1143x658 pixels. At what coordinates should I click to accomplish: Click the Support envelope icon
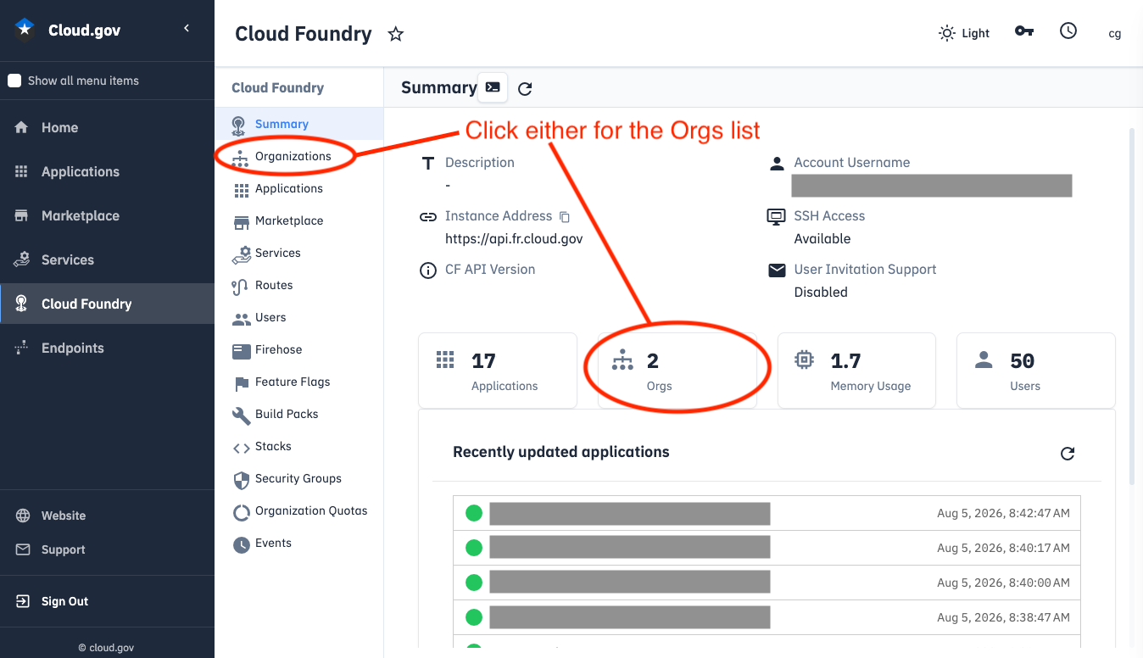24,549
